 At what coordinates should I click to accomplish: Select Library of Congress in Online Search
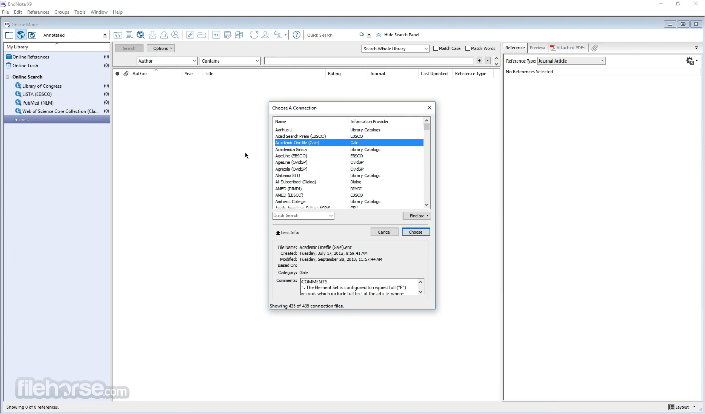pos(42,86)
